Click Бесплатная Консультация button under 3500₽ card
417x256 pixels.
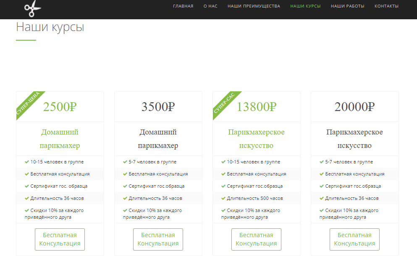point(158,239)
